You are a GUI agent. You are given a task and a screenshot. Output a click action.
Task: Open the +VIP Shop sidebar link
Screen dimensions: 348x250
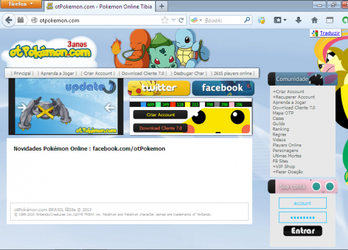[284, 166]
